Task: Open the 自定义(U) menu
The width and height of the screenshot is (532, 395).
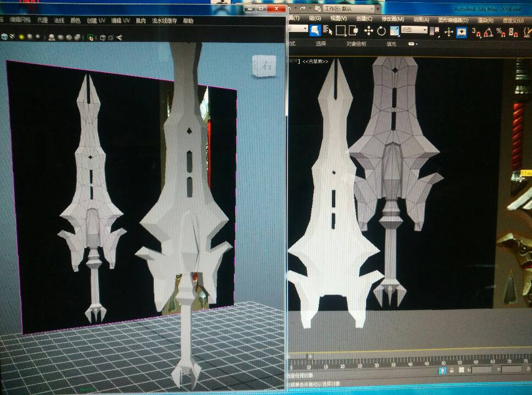Action: pos(513,21)
